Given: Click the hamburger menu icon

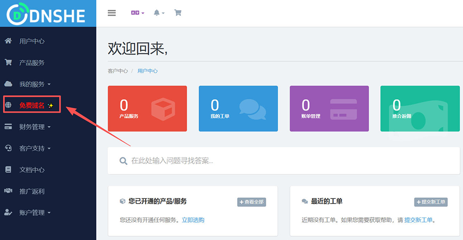Looking at the screenshot, I should [112, 13].
